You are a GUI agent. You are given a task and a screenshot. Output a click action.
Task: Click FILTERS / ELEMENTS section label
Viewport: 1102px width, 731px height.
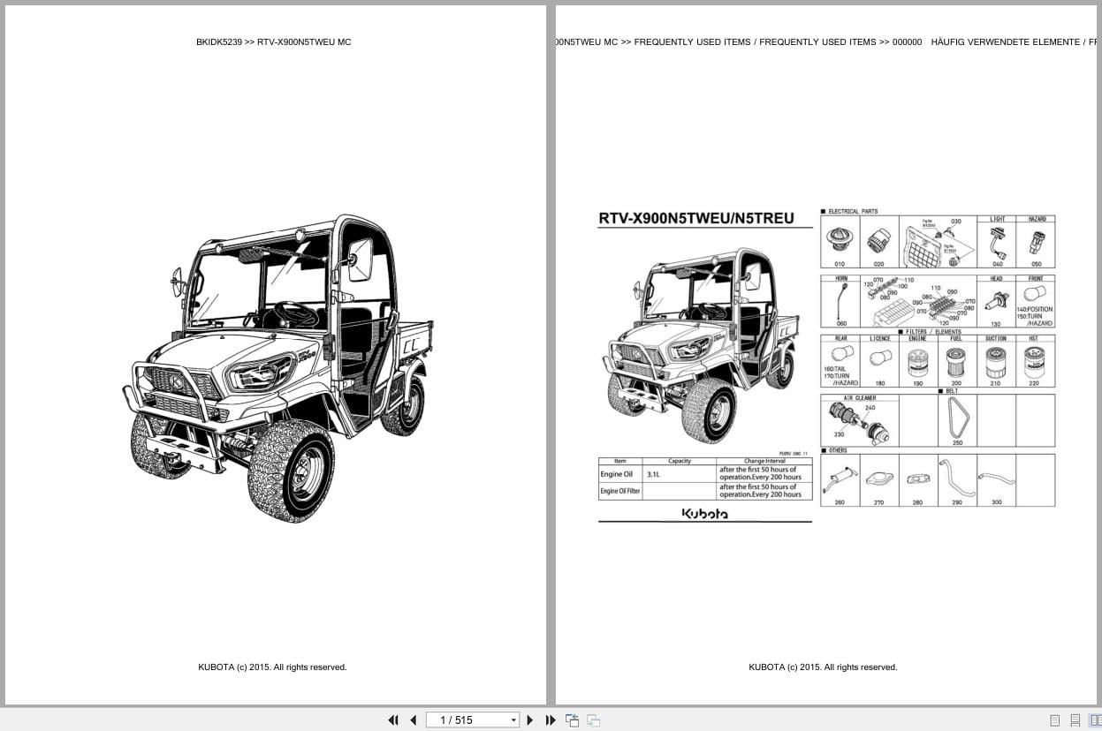[x=933, y=332]
